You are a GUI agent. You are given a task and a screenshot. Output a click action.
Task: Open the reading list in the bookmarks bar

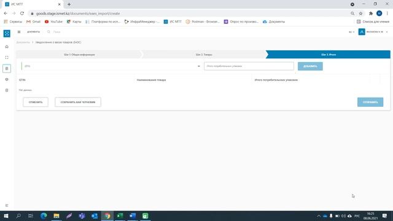[x=373, y=21]
